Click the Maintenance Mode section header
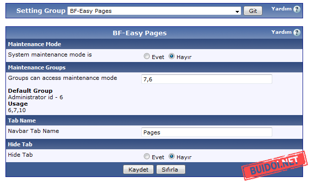This screenshot has height=182, width=309. point(154,44)
